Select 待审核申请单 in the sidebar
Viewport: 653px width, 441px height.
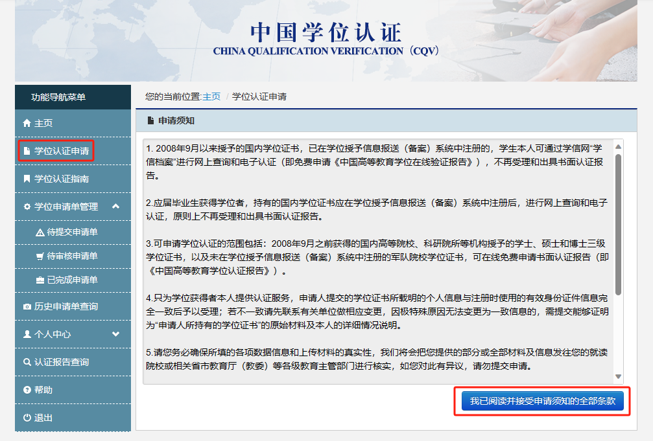72,256
